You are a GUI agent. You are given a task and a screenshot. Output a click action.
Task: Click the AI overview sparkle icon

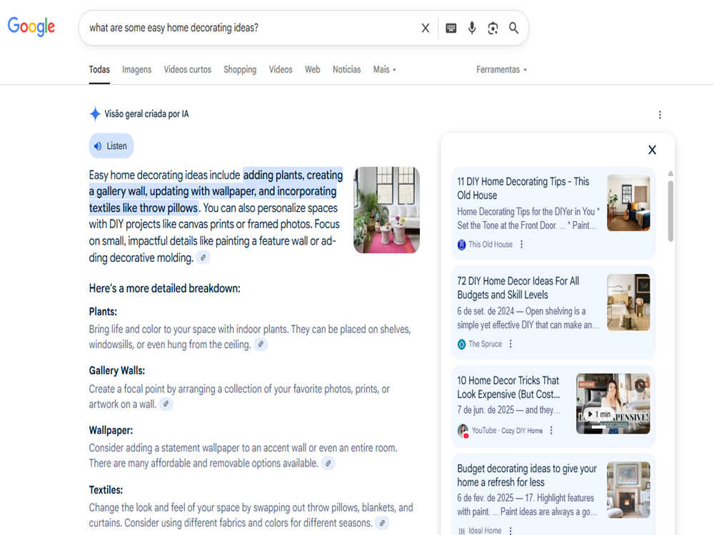pos(95,113)
